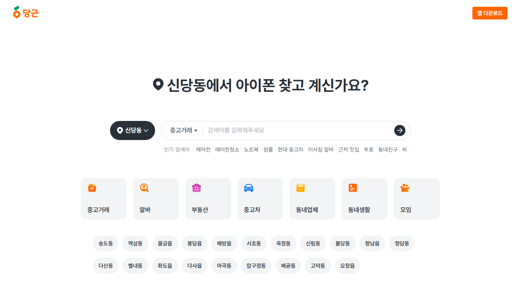This screenshot has width=523, height=290.
Task: Choose the 신림동 neighborhood chip
Action: 313,243
